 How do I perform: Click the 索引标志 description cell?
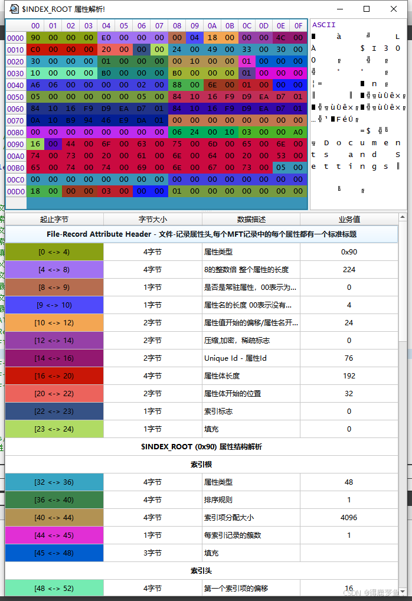coord(251,411)
